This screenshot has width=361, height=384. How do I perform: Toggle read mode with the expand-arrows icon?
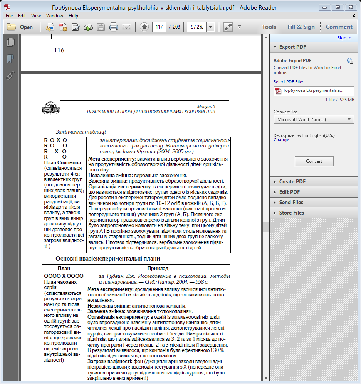point(228,27)
